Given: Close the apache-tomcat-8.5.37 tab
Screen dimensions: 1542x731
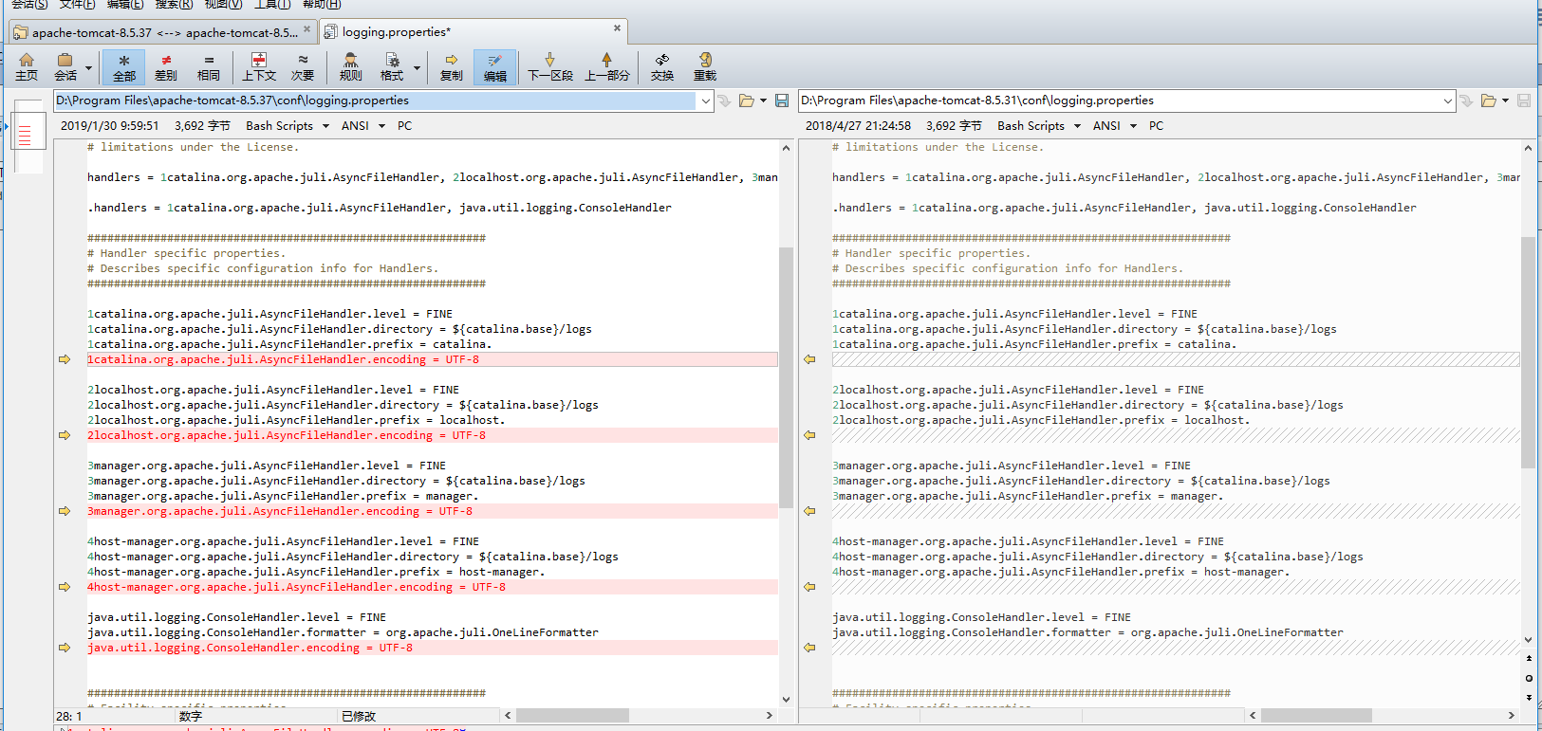Looking at the screenshot, I should tap(307, 29).
